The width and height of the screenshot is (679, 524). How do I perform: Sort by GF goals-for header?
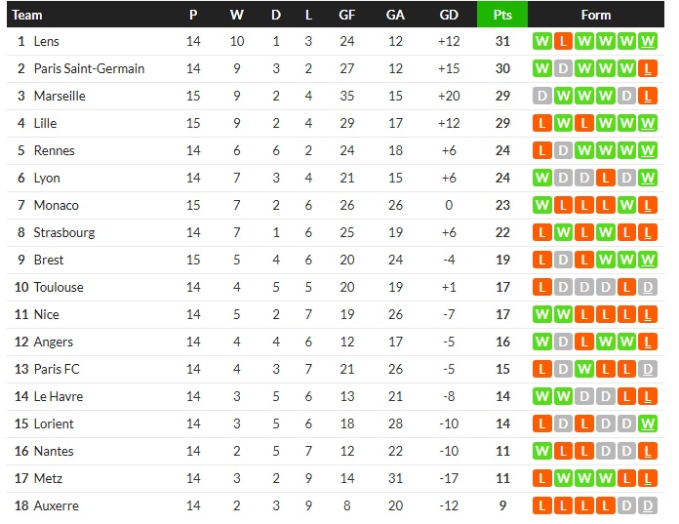(346, 15)
